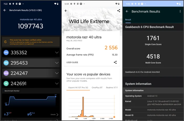Tap Motorola icon in Geekbench status bar
The width and height of the screenshot is (184, 121).
click(142, 4)
